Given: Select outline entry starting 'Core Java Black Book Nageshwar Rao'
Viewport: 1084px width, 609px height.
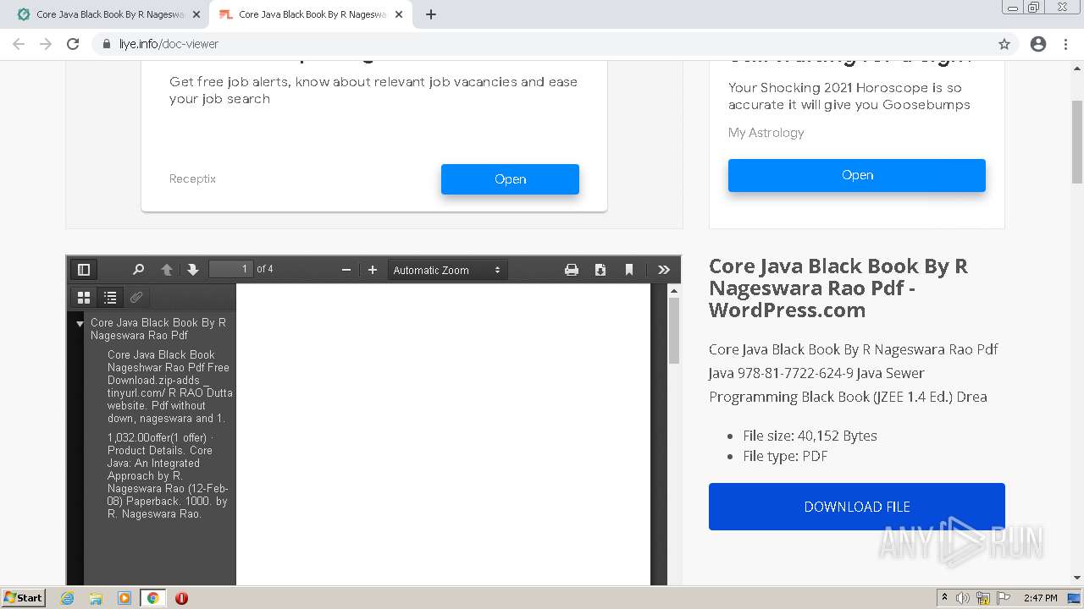Looking at the screenshot, I should tap(169, 387).
